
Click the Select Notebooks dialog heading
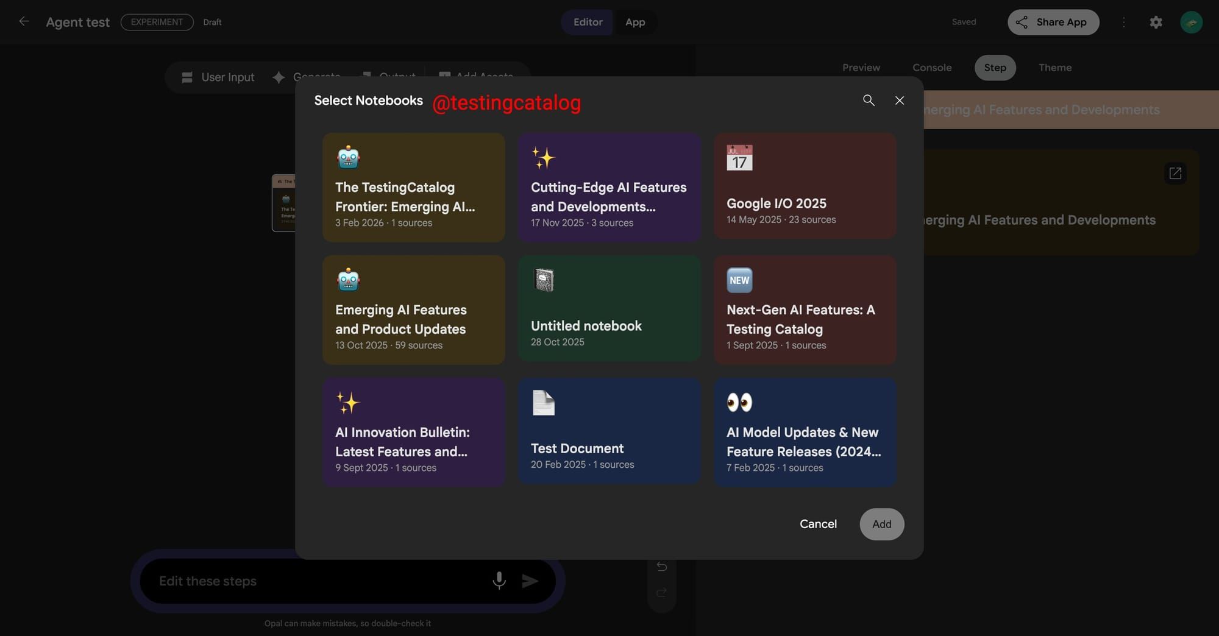coord(368,101)
